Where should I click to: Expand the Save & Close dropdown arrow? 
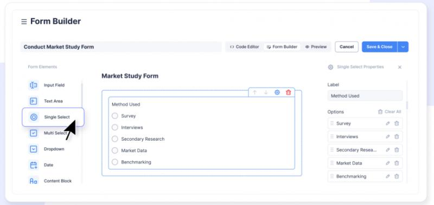(x=403, y=47)
